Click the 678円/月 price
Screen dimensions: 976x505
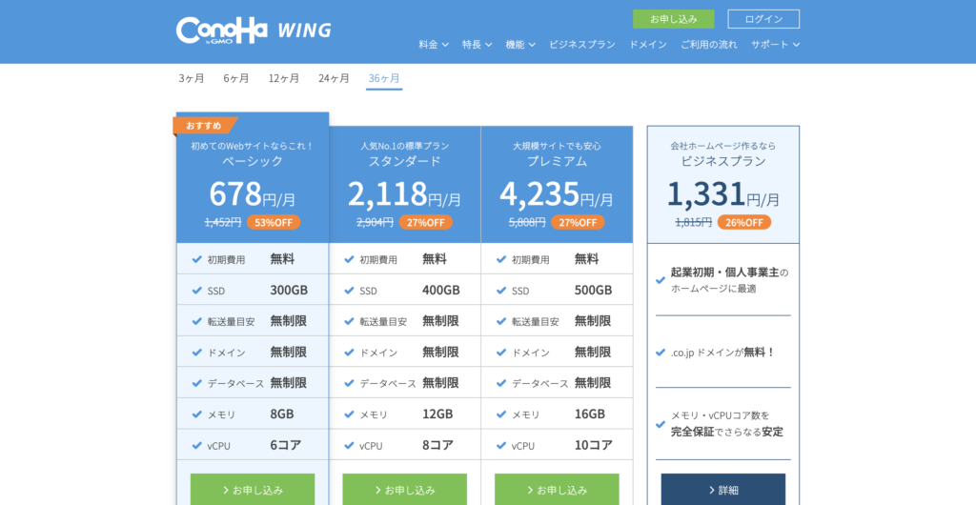pyautogui.click(x=253, y=194)
